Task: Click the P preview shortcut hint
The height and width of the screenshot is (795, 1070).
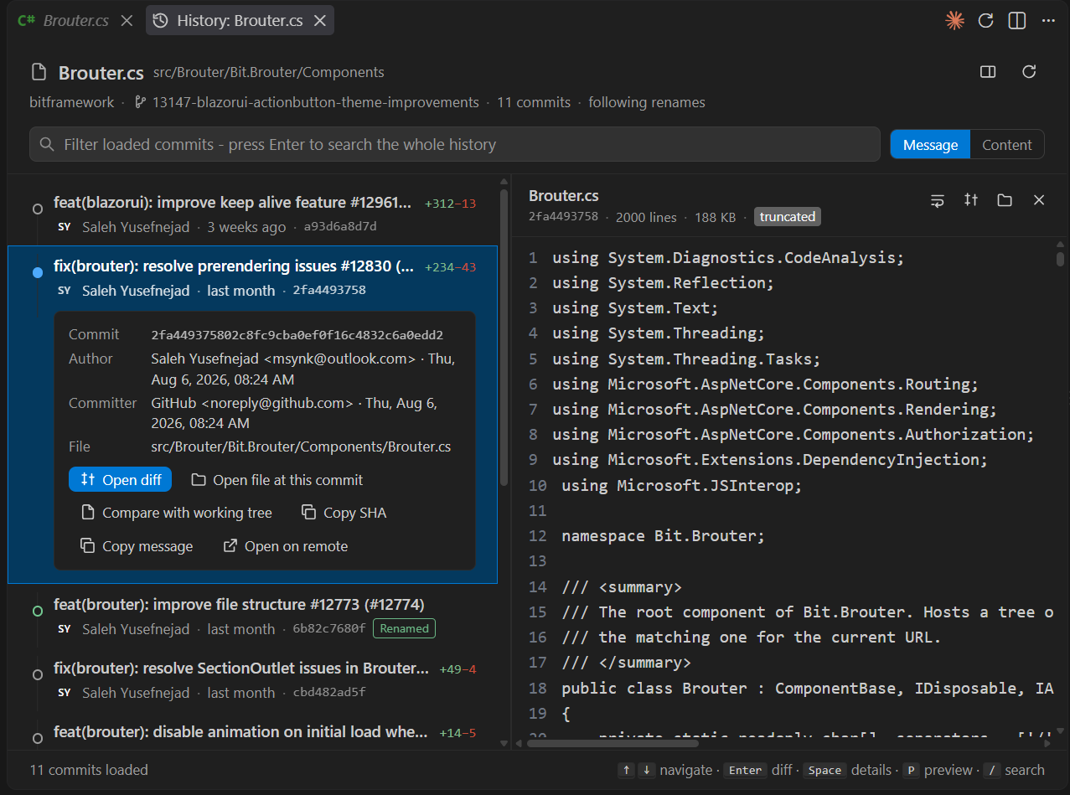Action: pos(938,770)
